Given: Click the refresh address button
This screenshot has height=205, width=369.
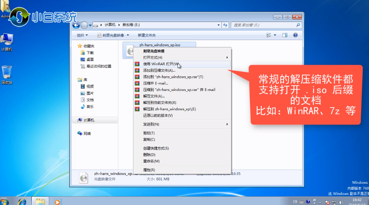Looking at the screenshot, I should tap(225, 25).
